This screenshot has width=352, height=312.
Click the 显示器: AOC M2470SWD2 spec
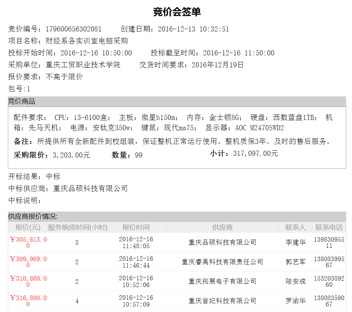pyautogui.click(x=244, y=128)
